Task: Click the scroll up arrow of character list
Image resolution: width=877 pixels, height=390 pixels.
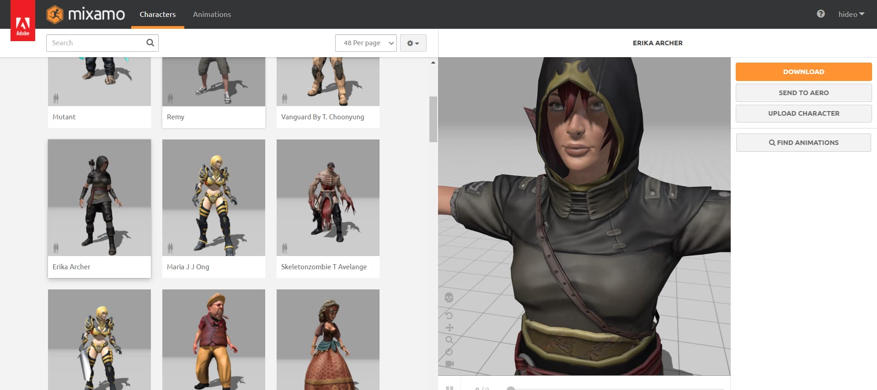Action: coord(433,62)
